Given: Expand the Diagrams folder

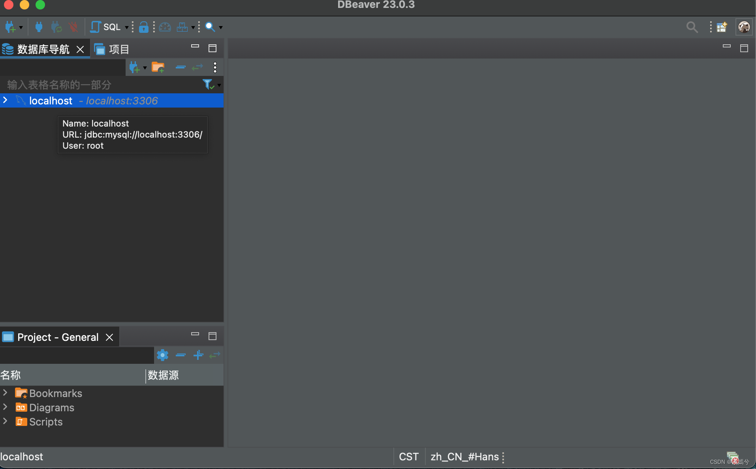Looking at the screenshot, I should [x=5, y=407].
